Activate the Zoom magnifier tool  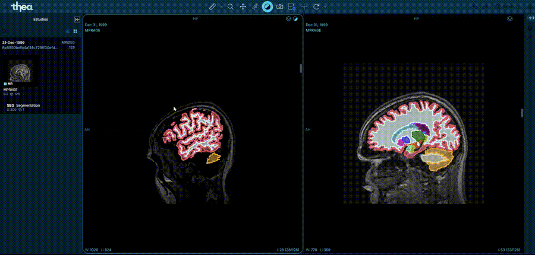pos(231,7)
